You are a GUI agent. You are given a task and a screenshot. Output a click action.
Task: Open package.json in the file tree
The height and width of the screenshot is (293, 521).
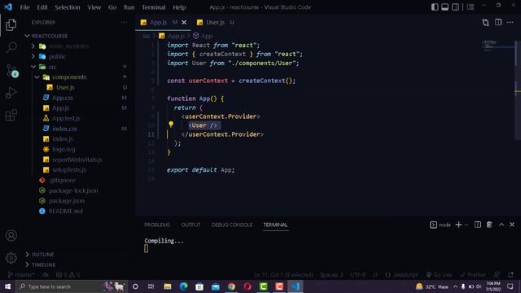[67, 201]
